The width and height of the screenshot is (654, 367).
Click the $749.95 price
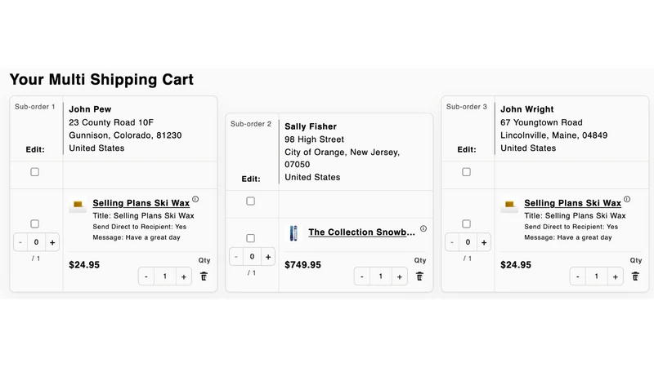click(x=302, y=265)
